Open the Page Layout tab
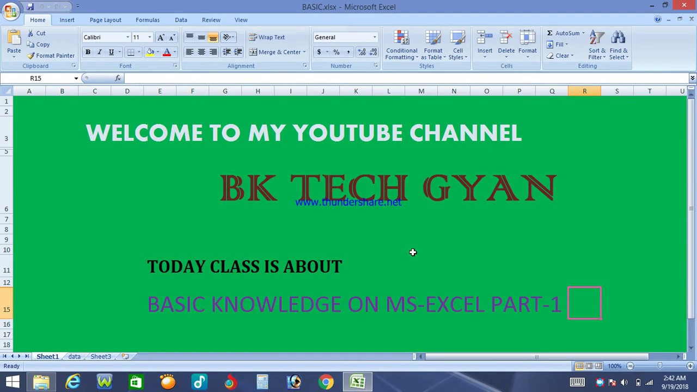Viewport: 697px width, 392px height. coord(106,20)
